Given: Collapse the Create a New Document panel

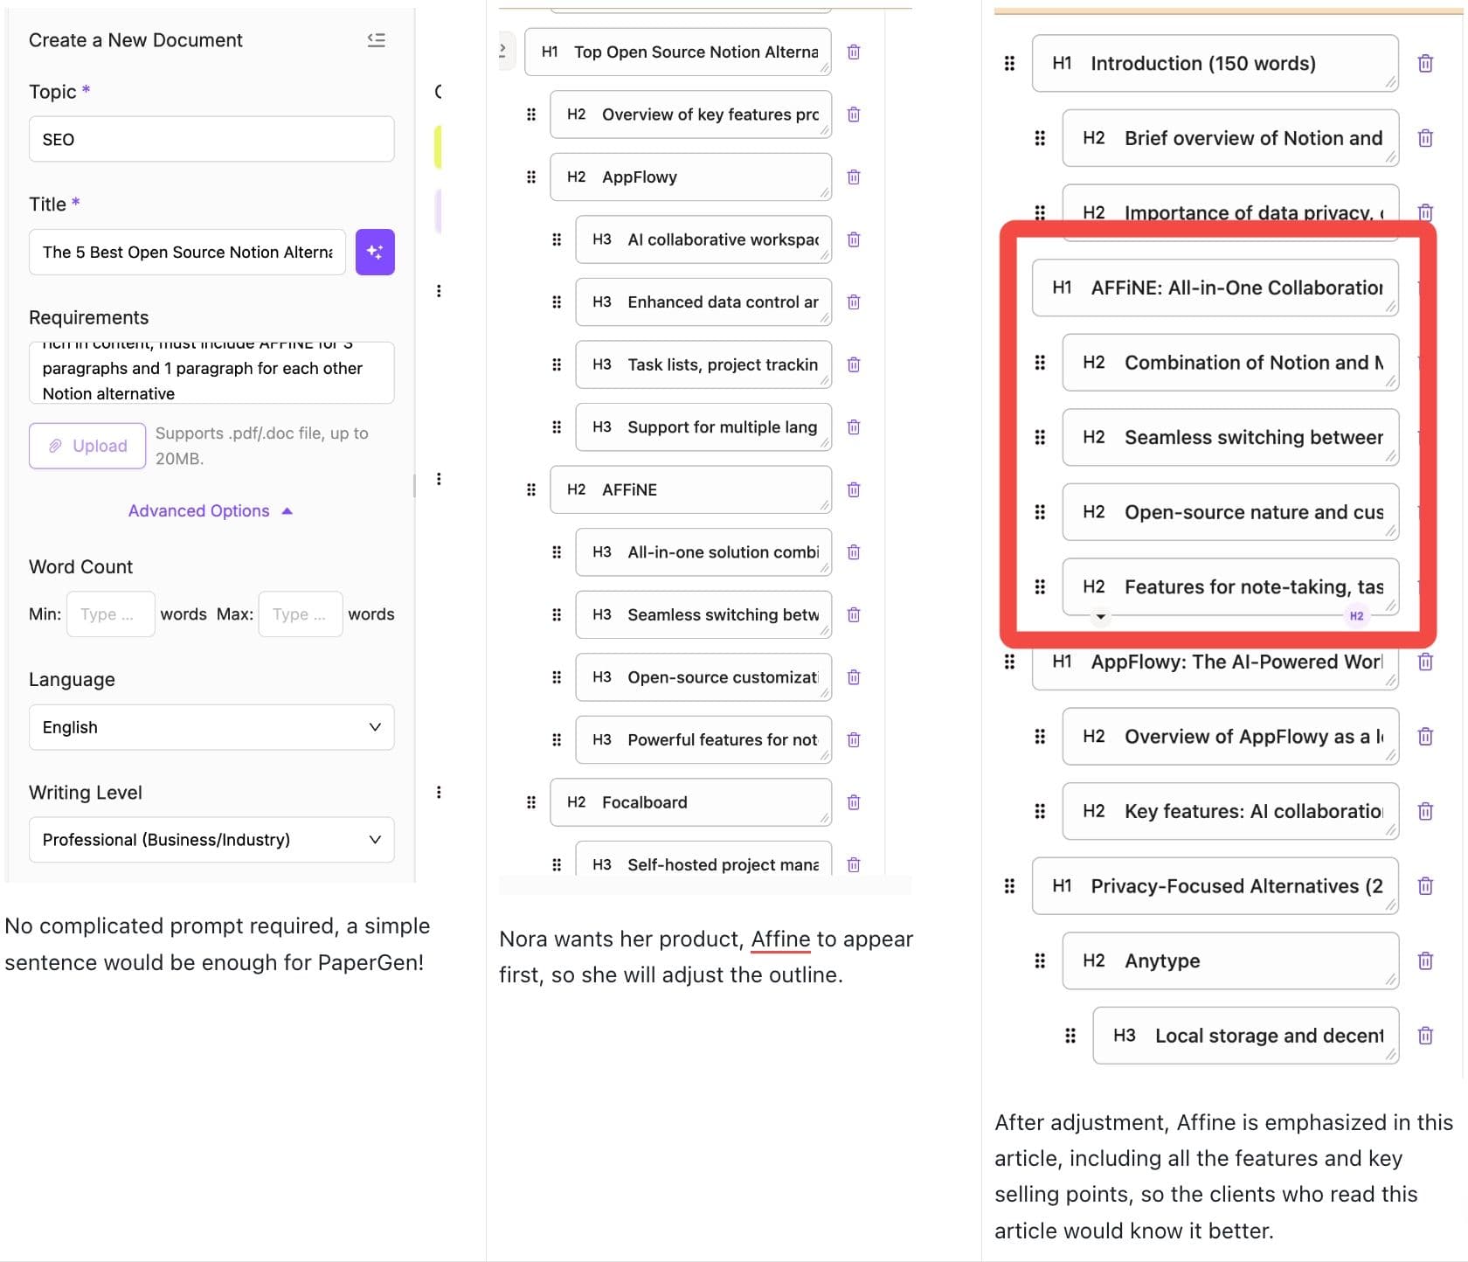Looking at the screenshot, I should tap(377, 40).
